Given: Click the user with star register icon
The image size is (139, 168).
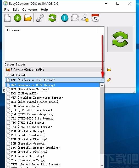Looking at the screenshot, I should click(x=85, y=18).
